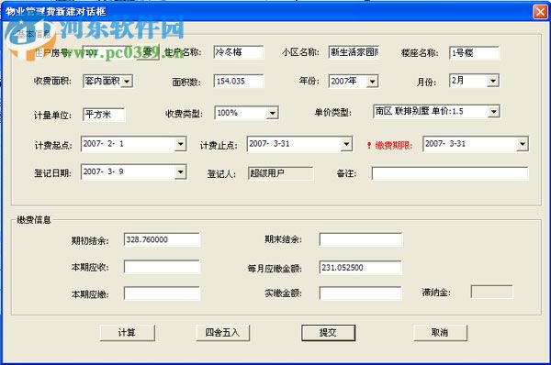
Task: Click the 楼座名称 field showing 1号楼
Action: (x=474, y=53)
